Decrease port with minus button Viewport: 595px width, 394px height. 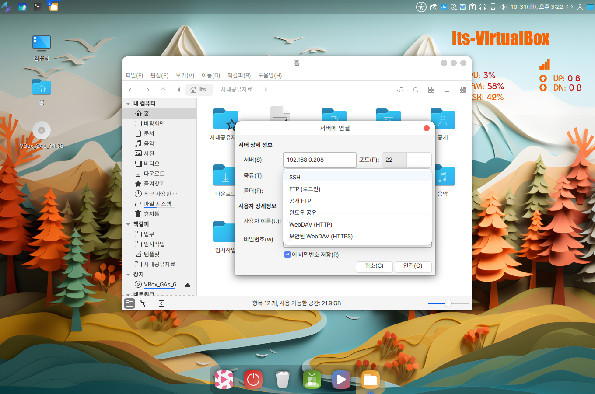click(x=413, y=160)
